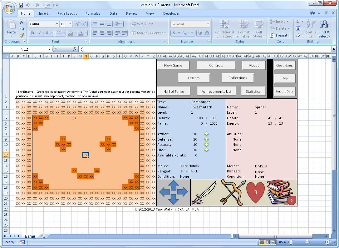This screenshot has width=339, height=248.
Task: Open the Developer tab
Action: coord(171,13)
